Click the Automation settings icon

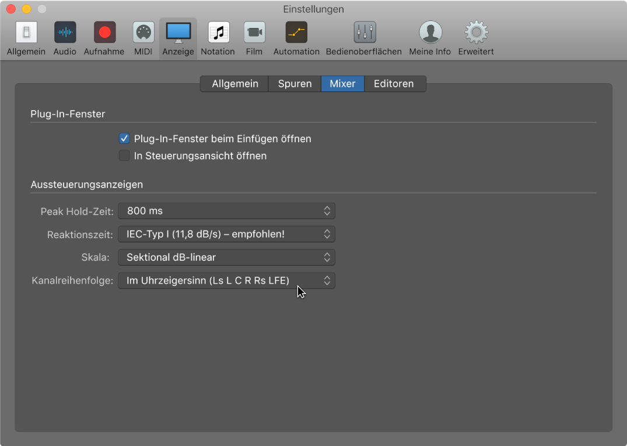click(296, 33)
